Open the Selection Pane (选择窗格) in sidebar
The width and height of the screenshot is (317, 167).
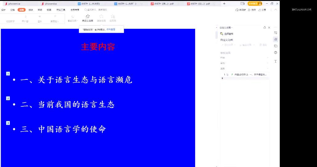click(227, 34)
